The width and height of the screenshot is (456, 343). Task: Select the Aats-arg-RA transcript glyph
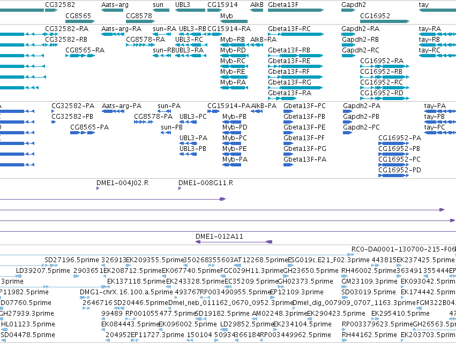113,34
